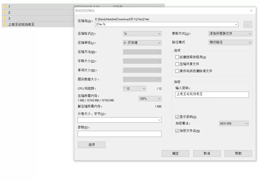This screenshot has height=181, width=261.
Task: Expand the 压缩等级 dropdown
Action: click(142, 43)
